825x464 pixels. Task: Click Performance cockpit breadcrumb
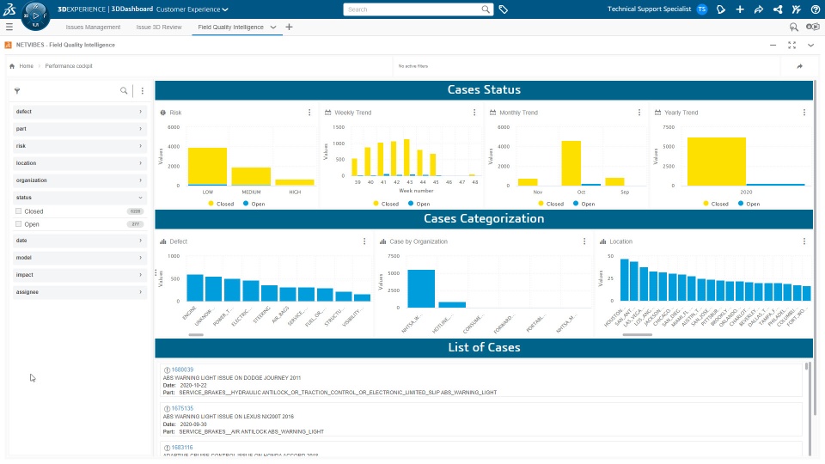pos(69,66)
